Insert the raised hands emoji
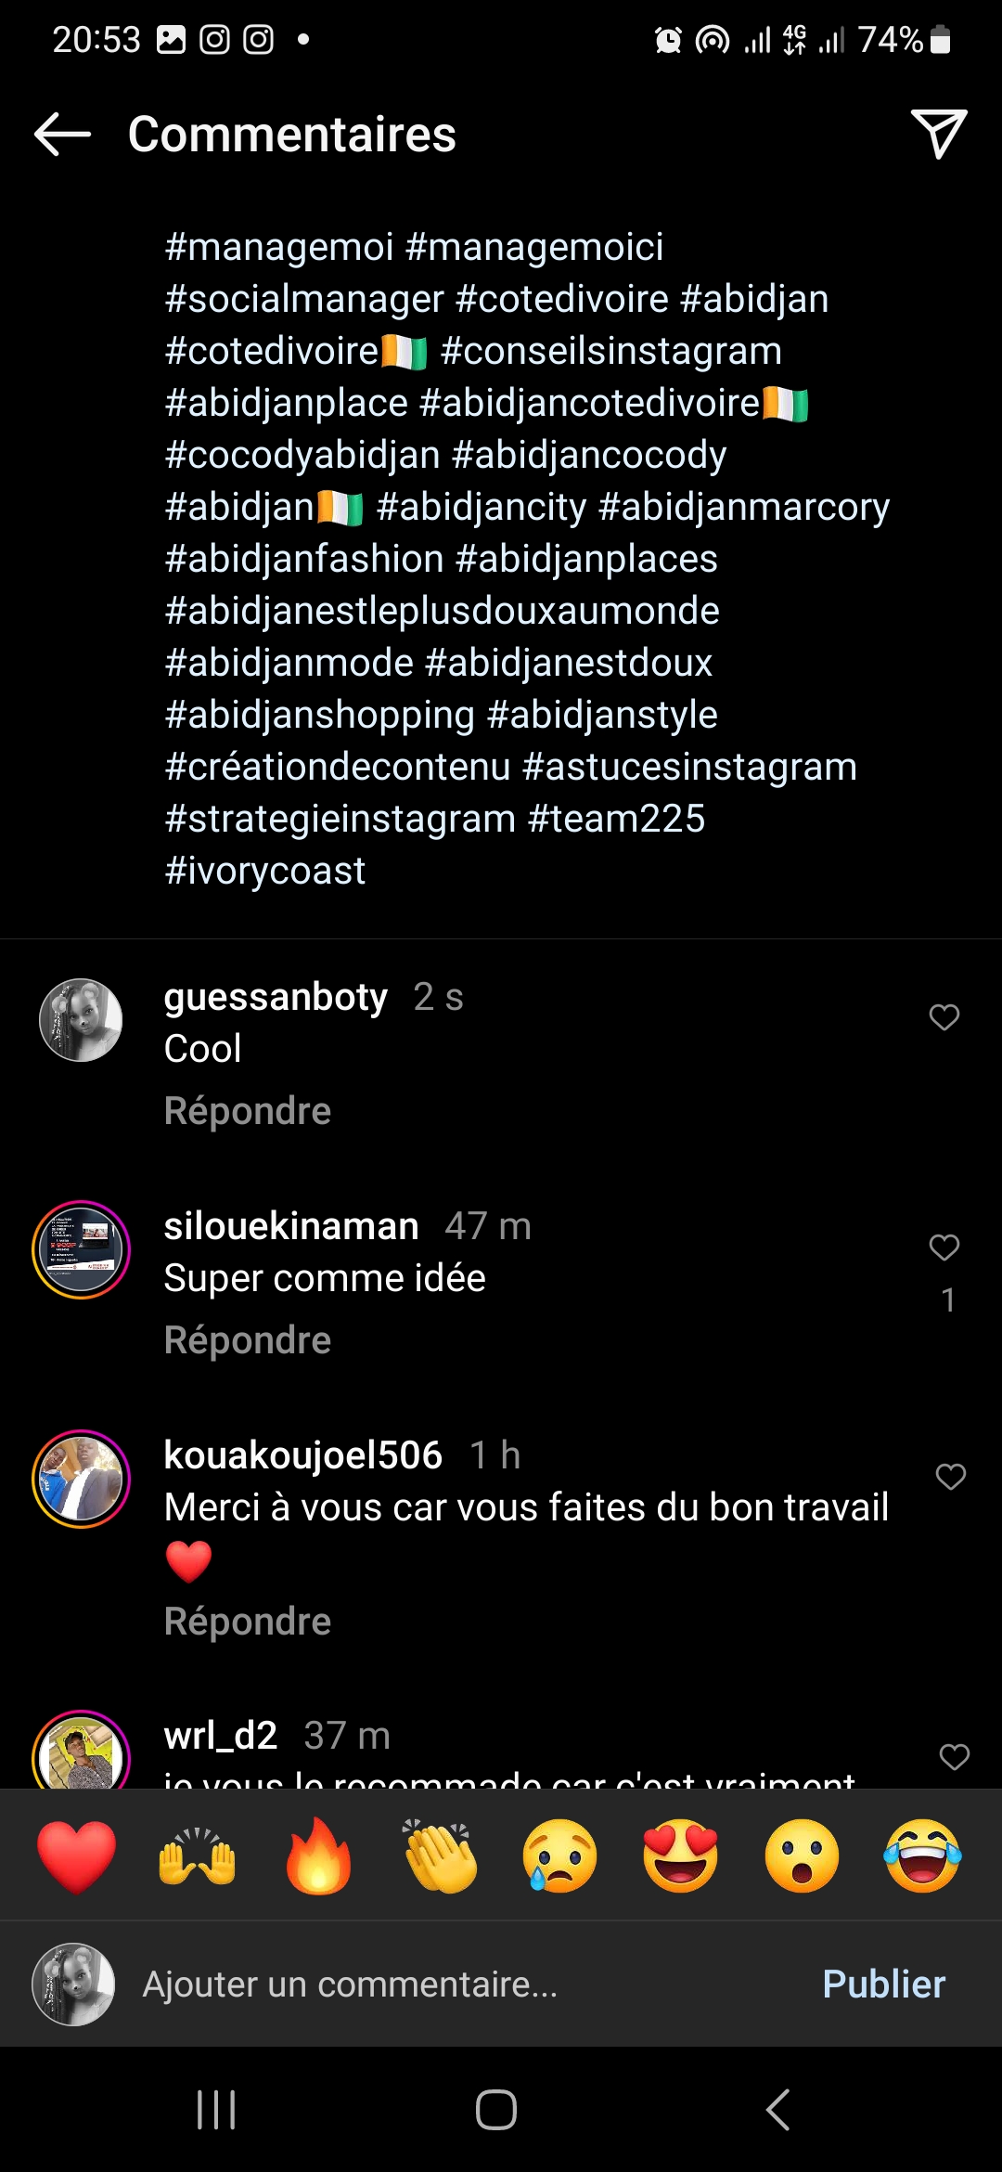The image size is (1002, 2172). [x=197, y=1856]
